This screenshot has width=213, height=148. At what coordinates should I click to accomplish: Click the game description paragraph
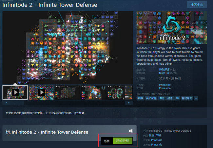[x=170, y=56]
